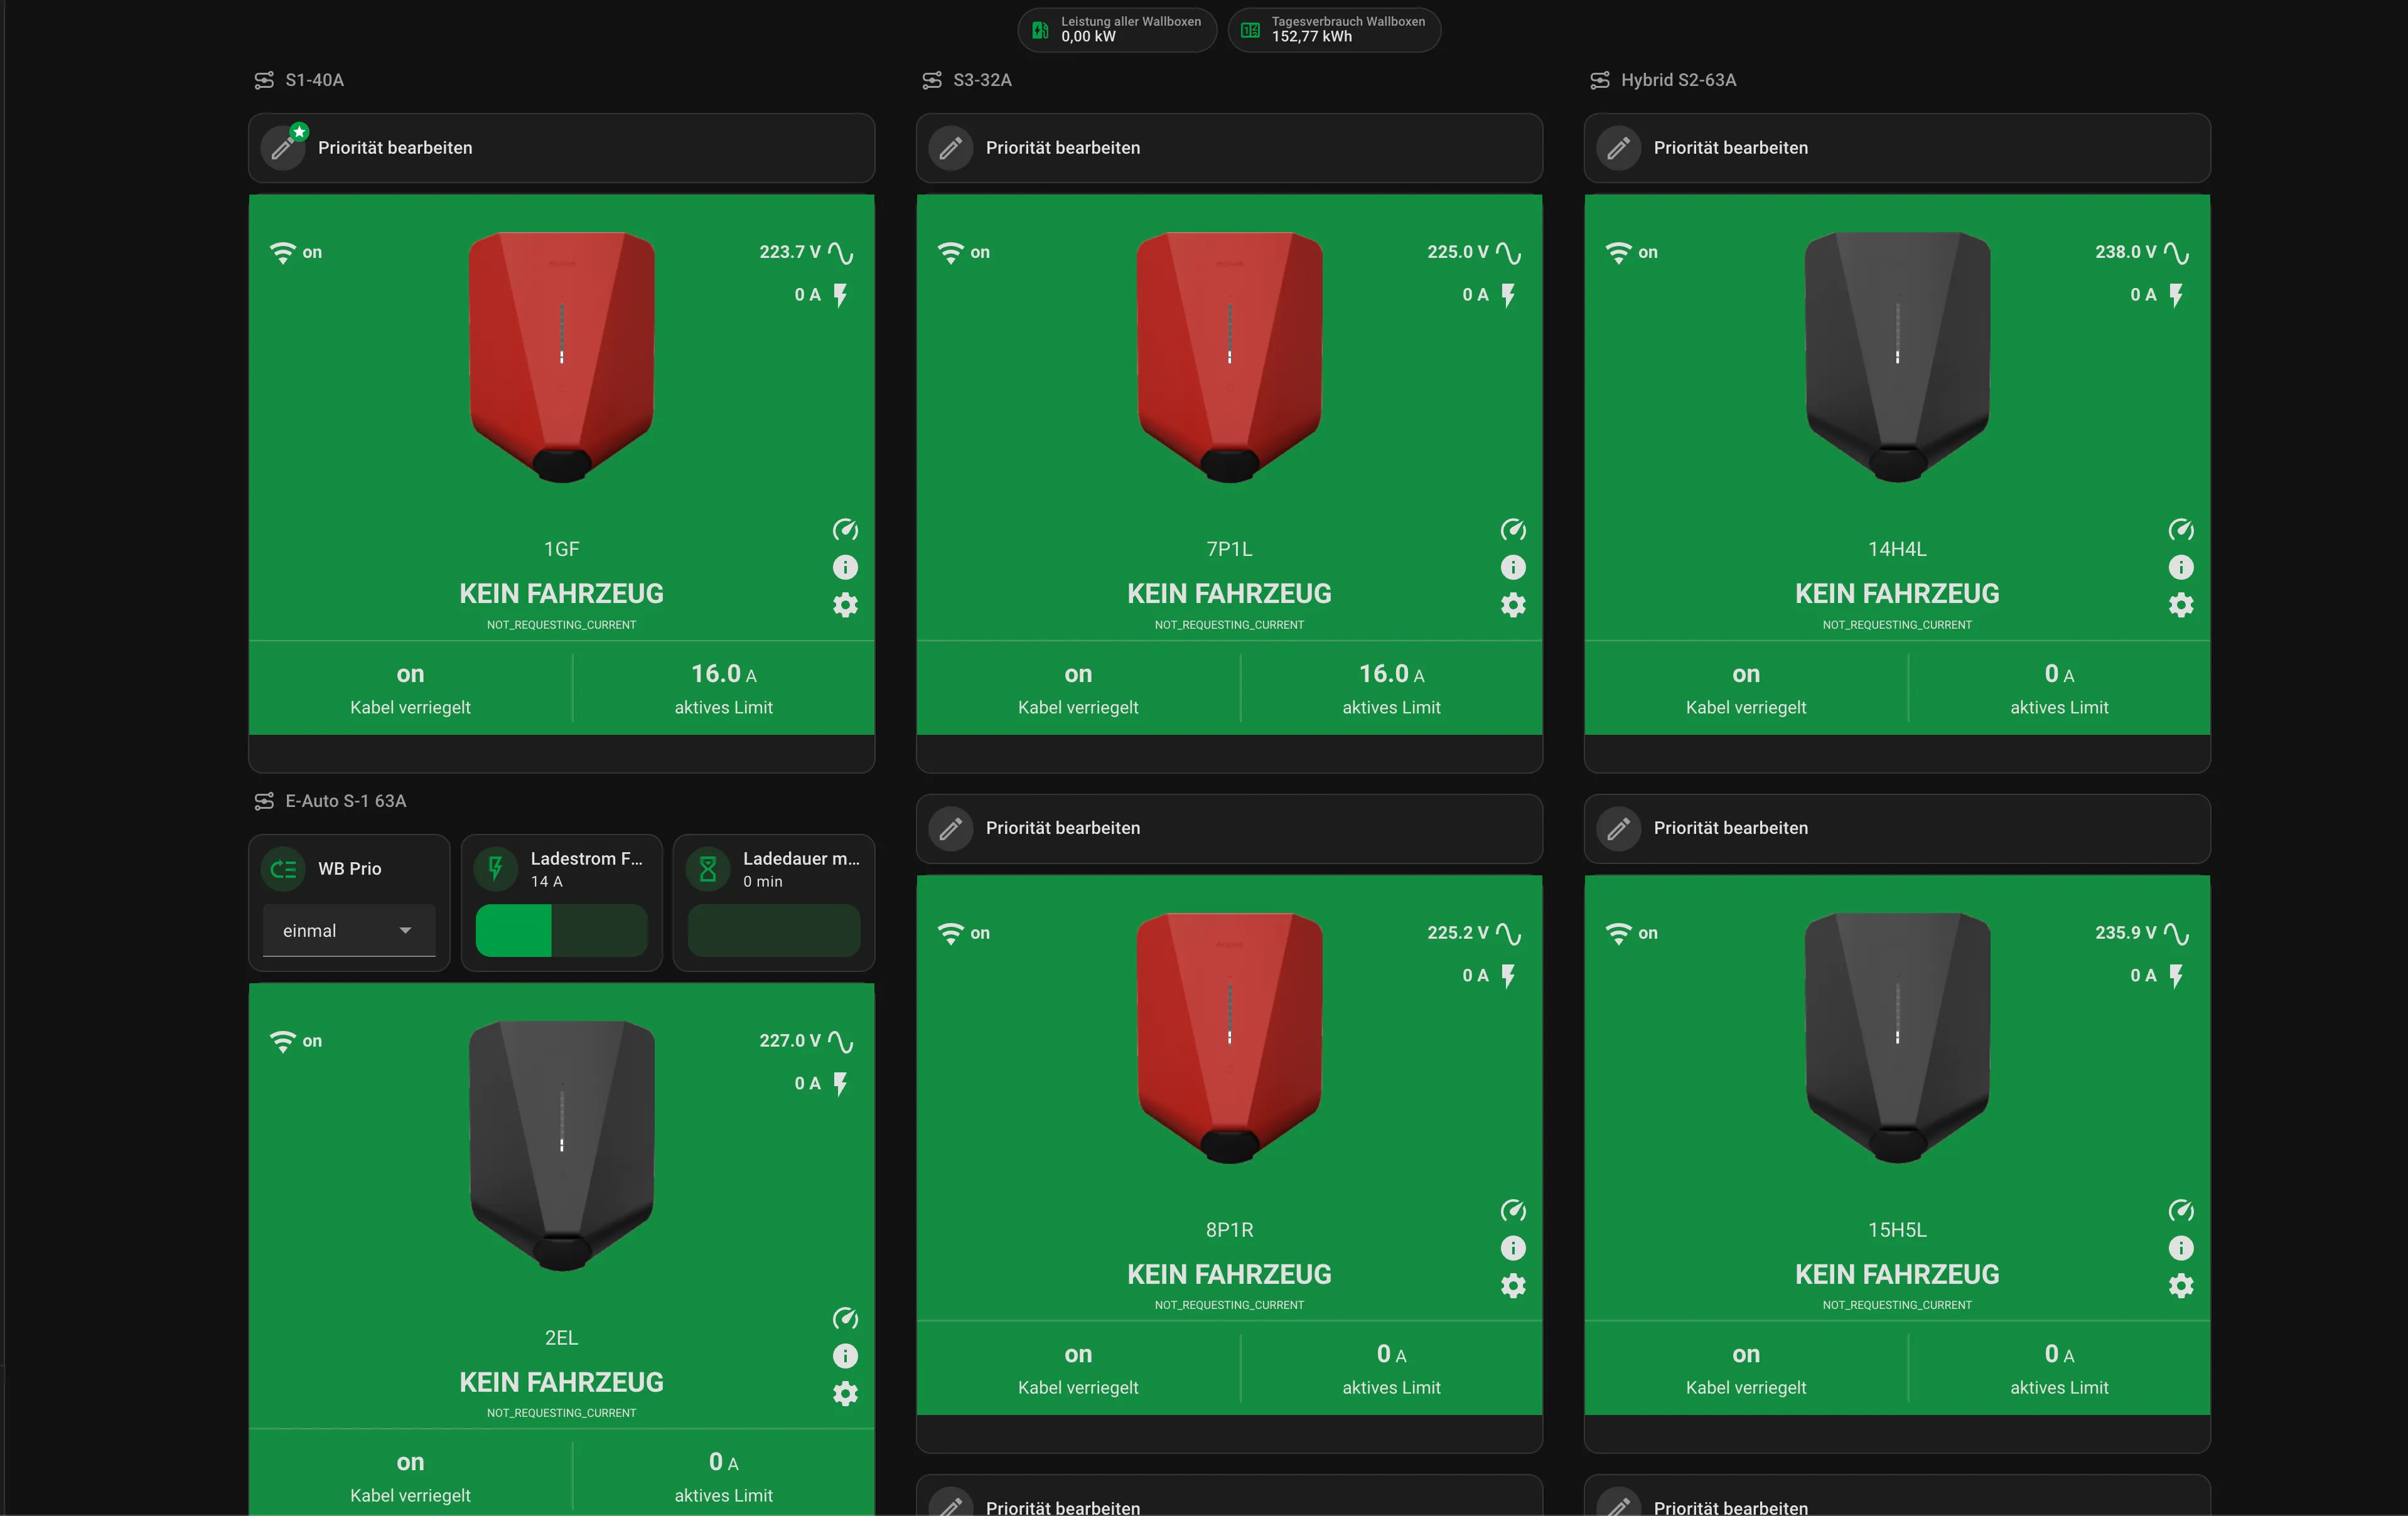
Task: Open 'Leistung aller Wallboxen' chip
Action: [1117, 29]
